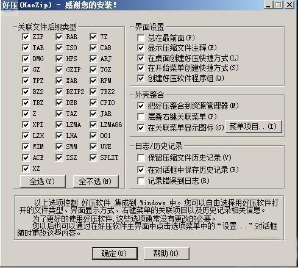Image resolution: width=298 pixels, height=268 pixels.
Task: Enable 保留压缩文件历史记录(V) checkbox
Action: point(141,158)
